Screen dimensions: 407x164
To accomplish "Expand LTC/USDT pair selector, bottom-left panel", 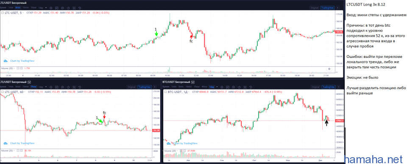I will coord(29,82).
